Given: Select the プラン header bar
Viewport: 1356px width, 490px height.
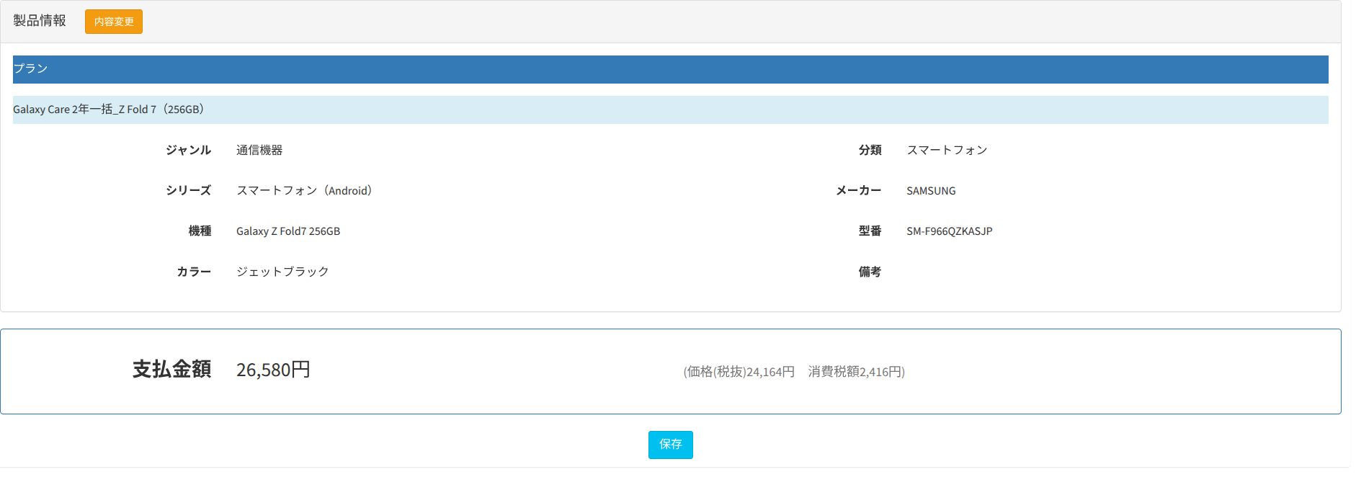Looking at the screenshot, I should tap(670, 69).
